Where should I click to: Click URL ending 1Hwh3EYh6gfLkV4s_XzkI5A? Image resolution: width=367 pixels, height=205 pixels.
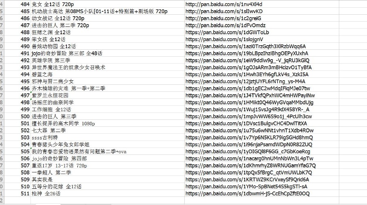[247, 75]
